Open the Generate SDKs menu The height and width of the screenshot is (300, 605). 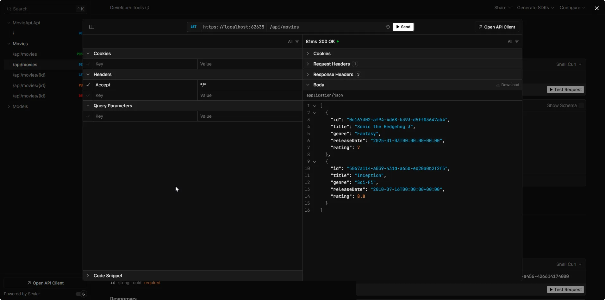click(x=535, y=8)
